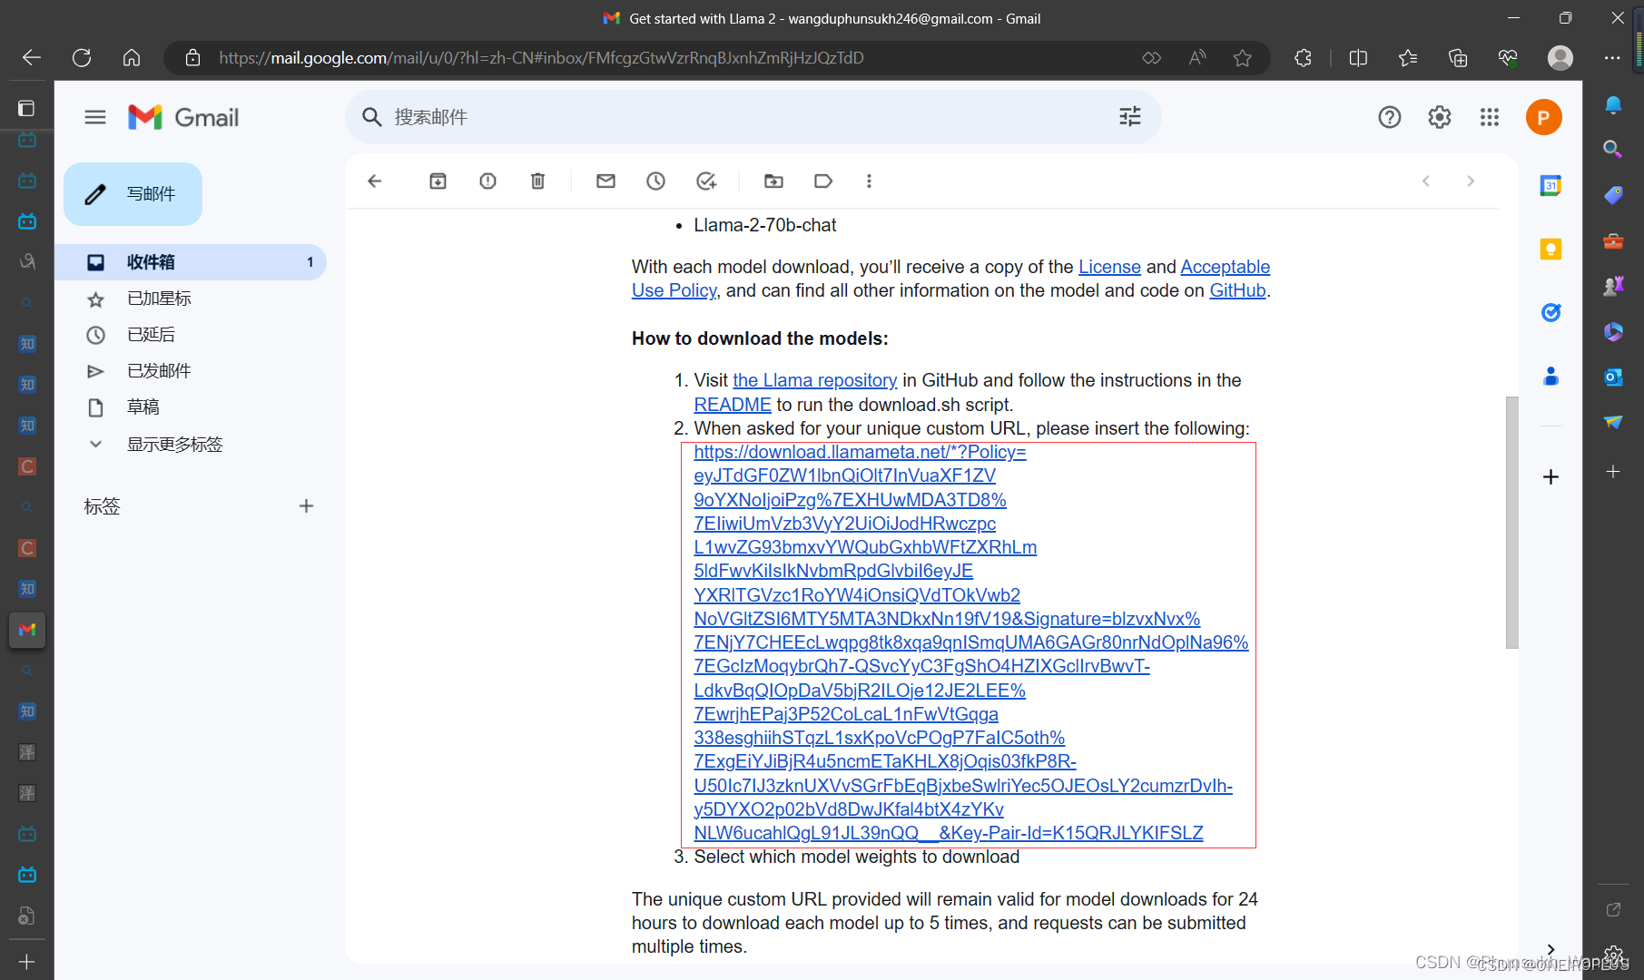Viewport: 1644px width, 980px height.
Task: Open Edge sidebar notifications bell
Action: (x=1613, y=104)
